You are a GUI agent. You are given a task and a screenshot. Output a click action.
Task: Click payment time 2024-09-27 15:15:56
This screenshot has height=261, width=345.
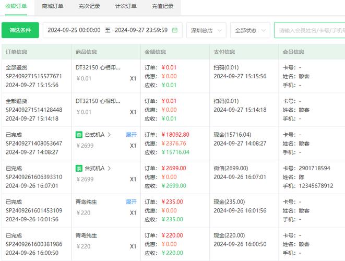click(x=240, y=76)
